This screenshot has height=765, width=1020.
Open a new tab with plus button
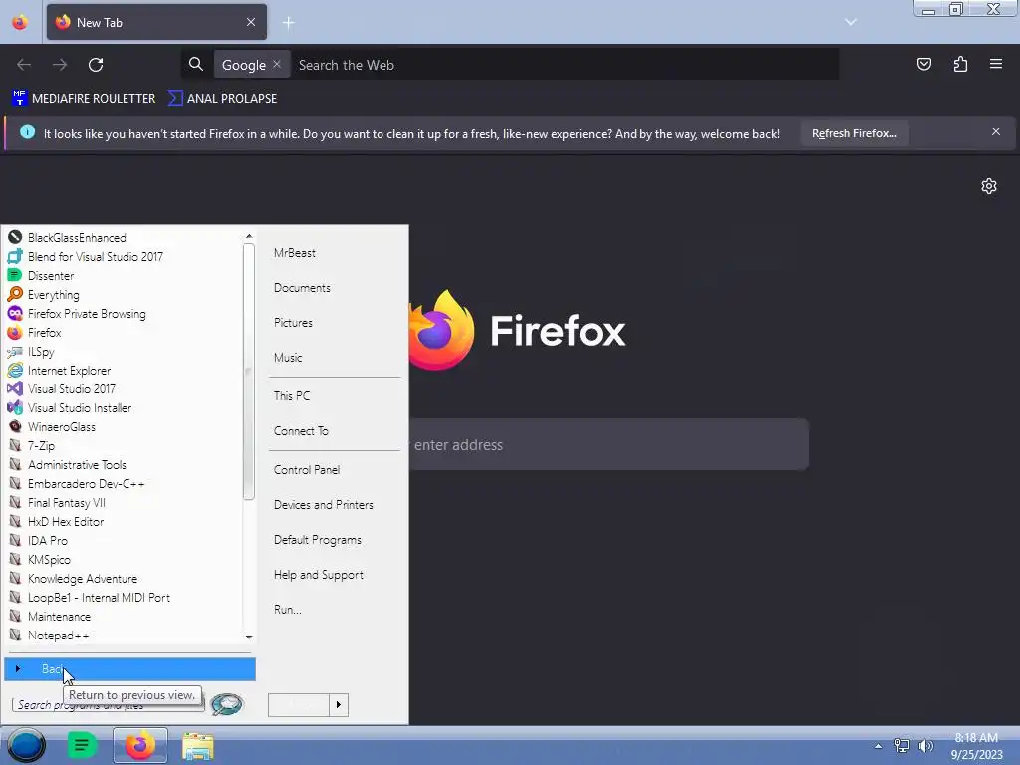click(x=288, y=23)
